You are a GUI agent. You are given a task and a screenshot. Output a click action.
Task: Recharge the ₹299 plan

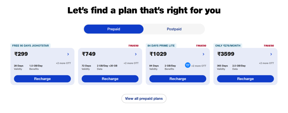[42, 79]
